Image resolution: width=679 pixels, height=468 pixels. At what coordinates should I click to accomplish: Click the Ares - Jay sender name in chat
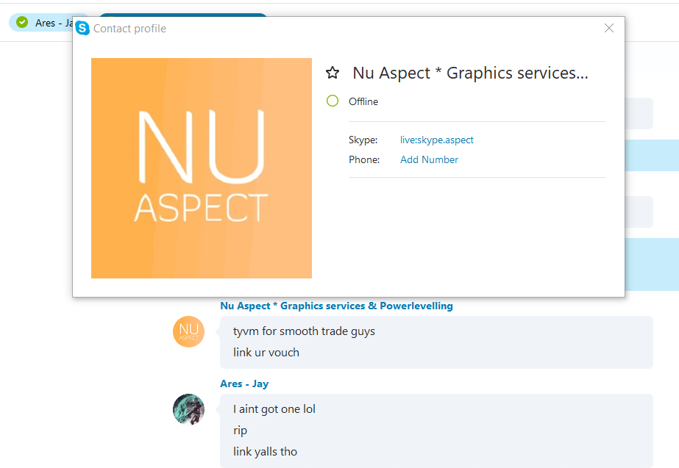coord(244,384)
